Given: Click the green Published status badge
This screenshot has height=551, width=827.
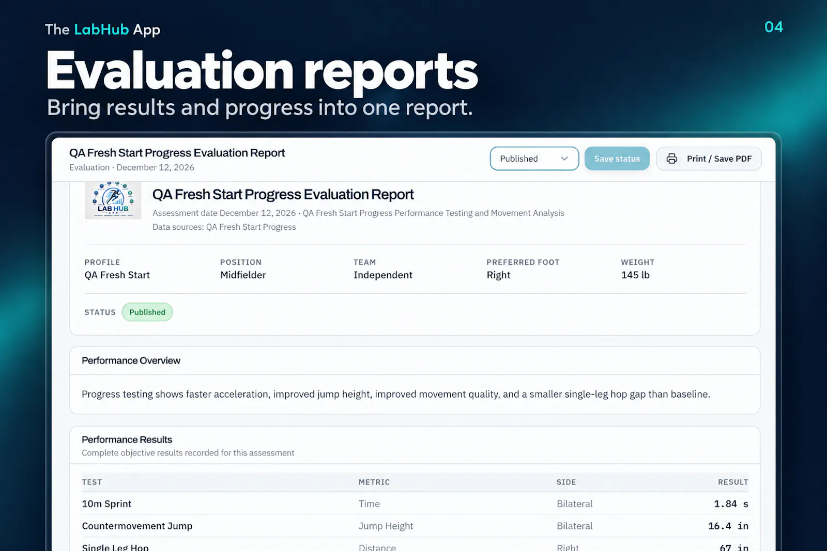Looking at the screenshot, I should pos(147,312).
